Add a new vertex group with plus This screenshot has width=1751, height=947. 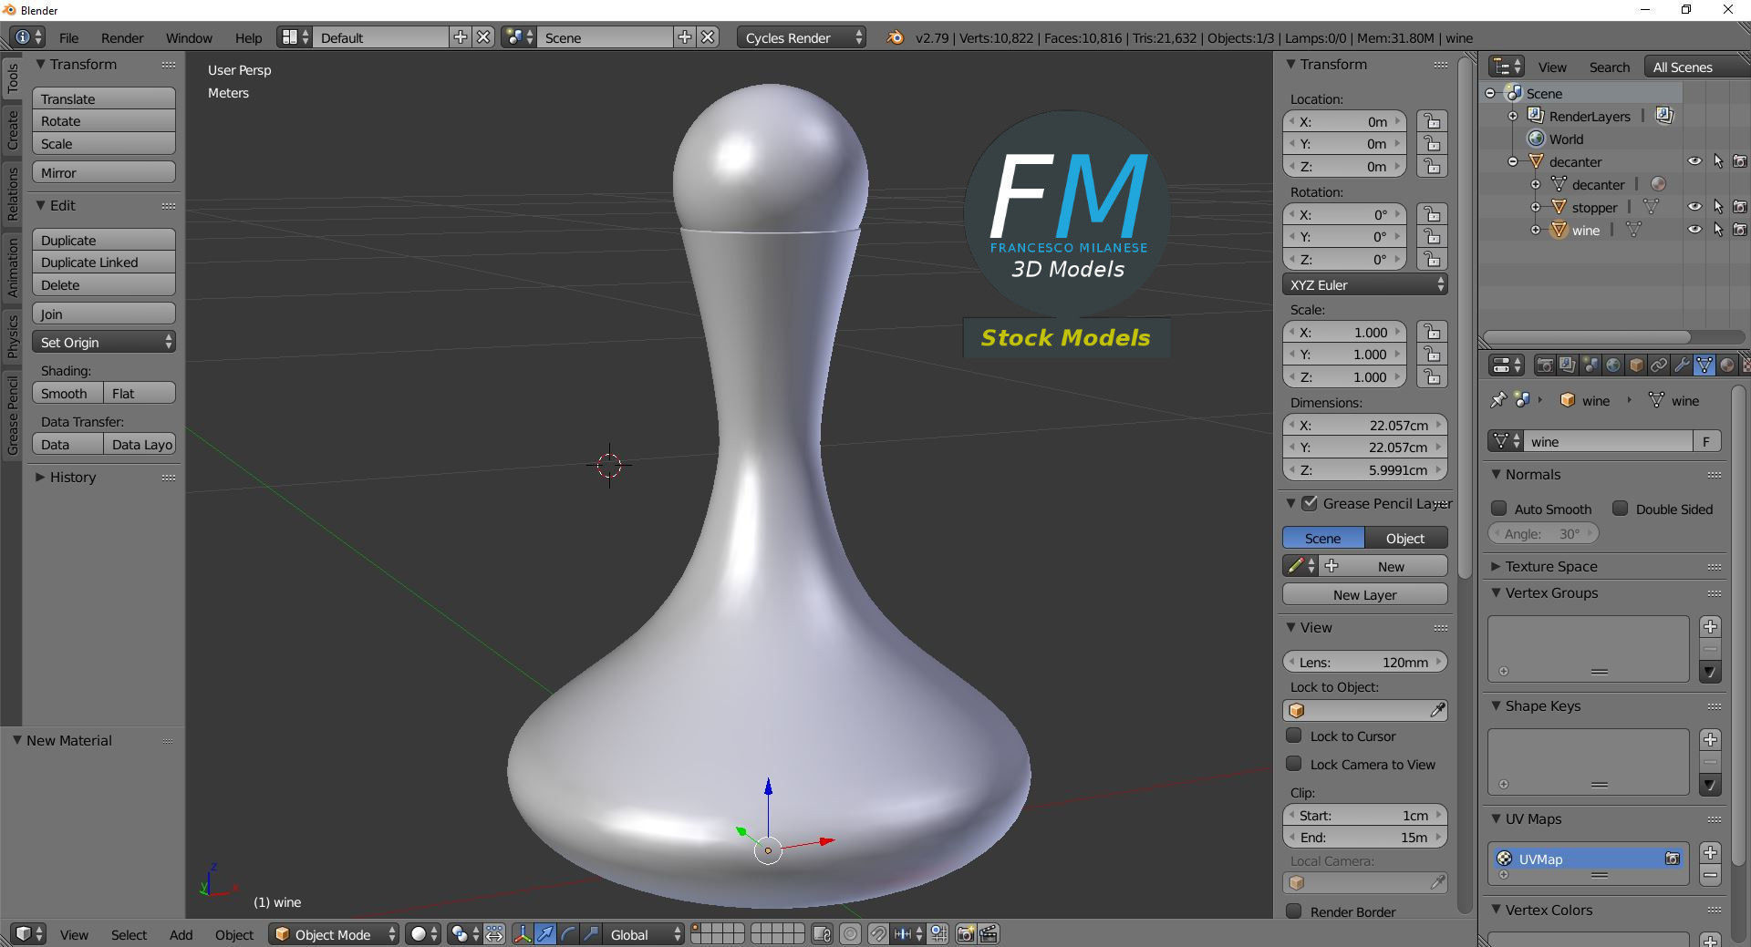[x=1711, y=626]
